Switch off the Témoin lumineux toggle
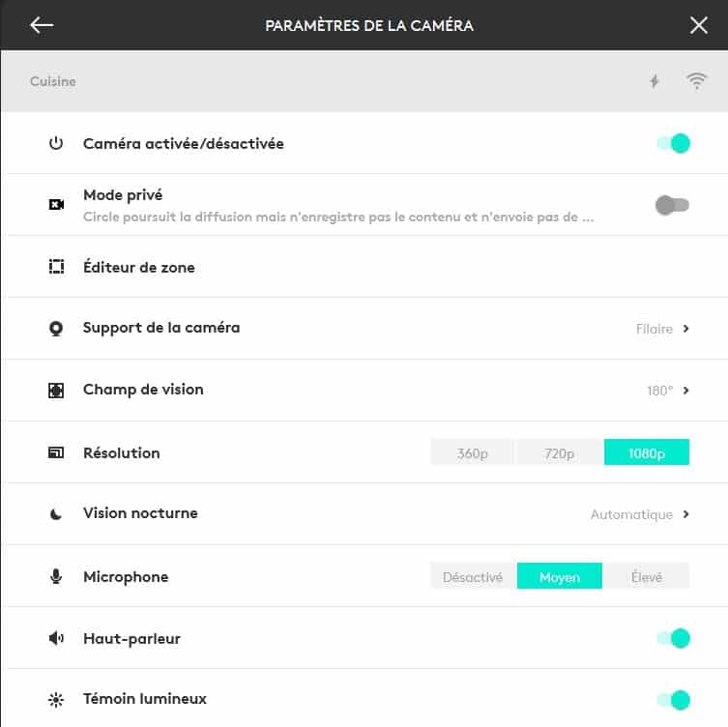 point(673,699)
